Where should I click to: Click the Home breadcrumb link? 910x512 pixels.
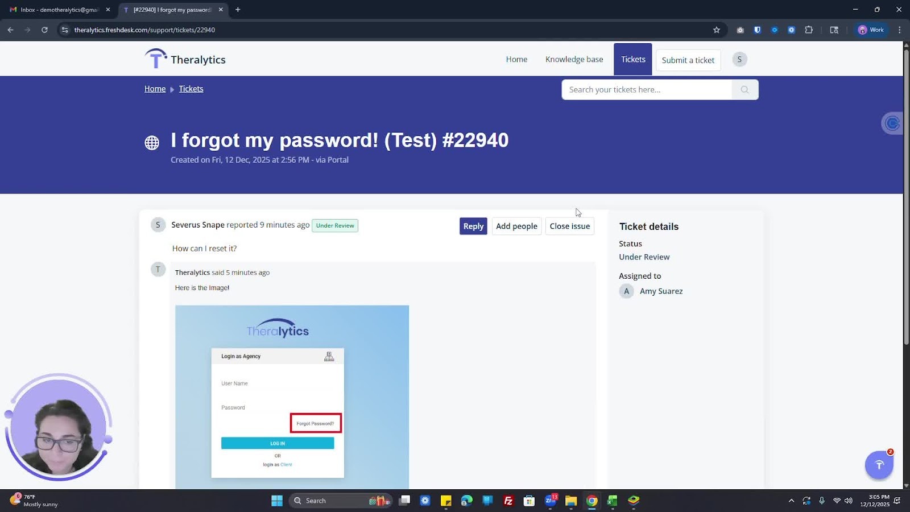click(x=155, y=89)
